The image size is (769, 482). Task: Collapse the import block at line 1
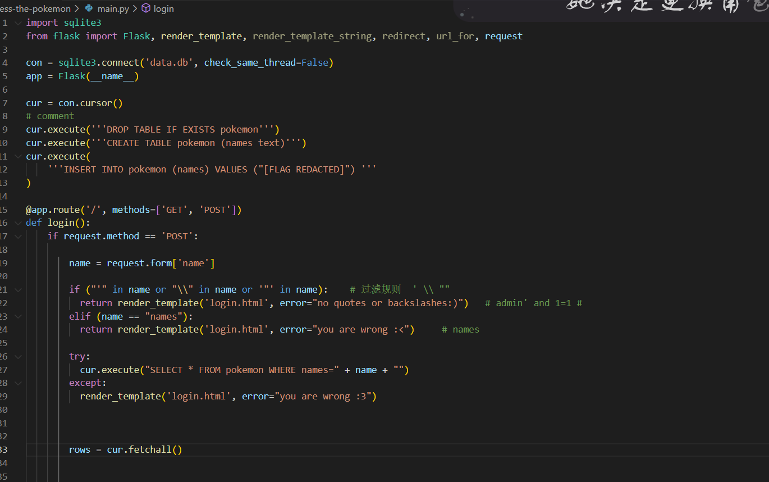[x=18, y=23]
